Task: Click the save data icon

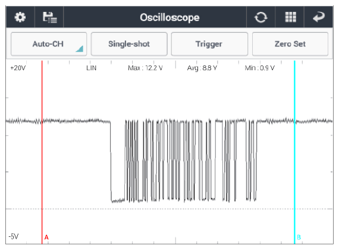Action: [x=50, y=17]
